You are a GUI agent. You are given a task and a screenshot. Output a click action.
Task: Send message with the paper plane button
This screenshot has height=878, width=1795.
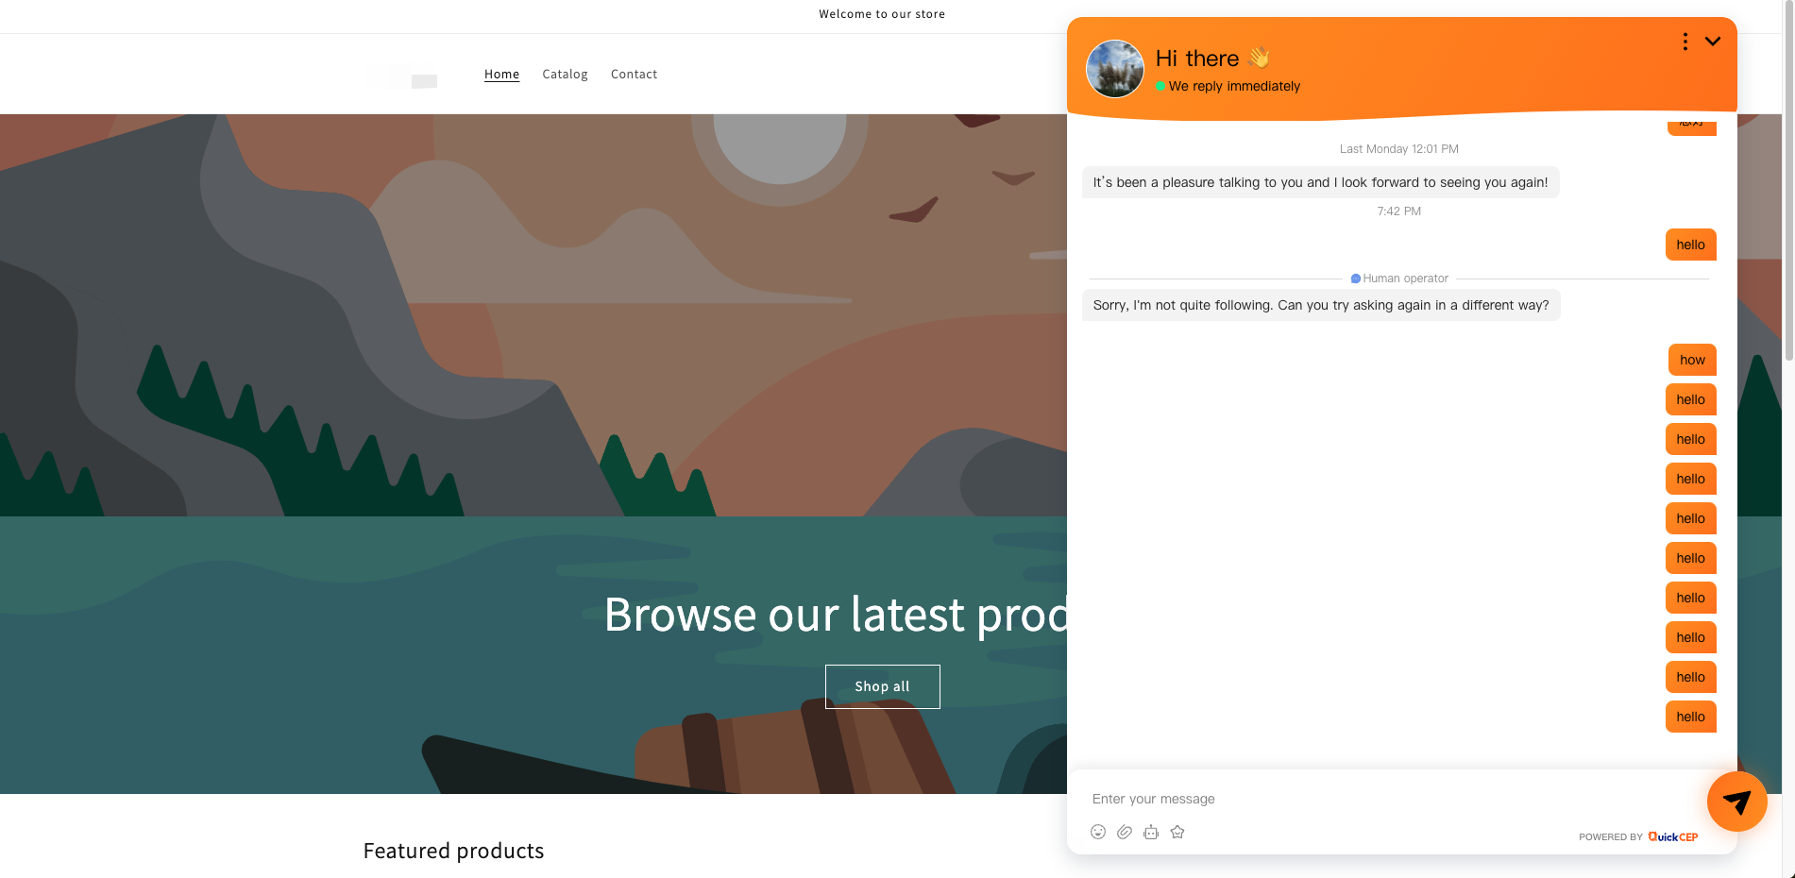1736,802
